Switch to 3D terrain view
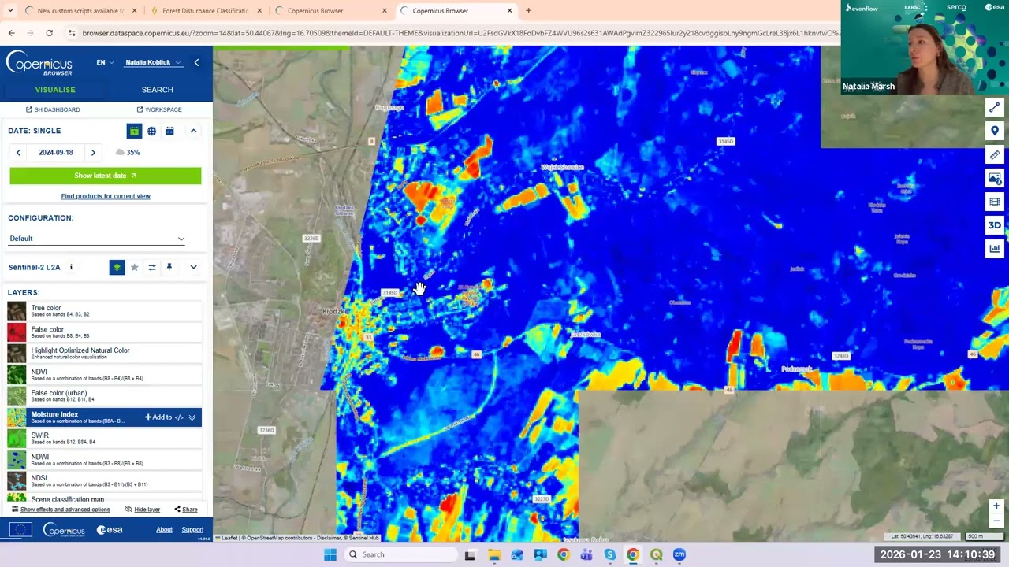The width and height of the screenshot is (1009, 567). click(x=995, y=225)
